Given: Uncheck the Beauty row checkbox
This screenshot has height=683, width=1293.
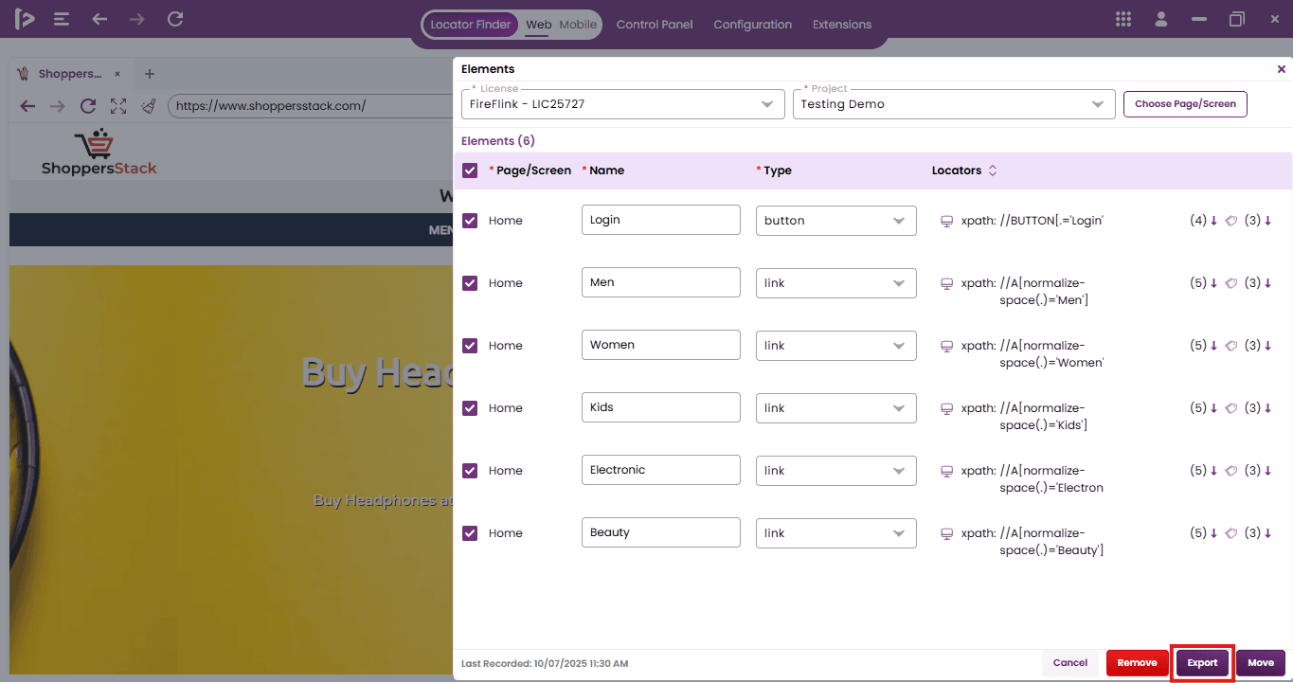Looking at the screenshot, I should tap(470, 533).
